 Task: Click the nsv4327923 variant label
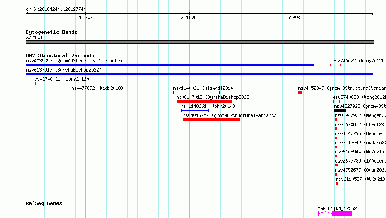360,106
